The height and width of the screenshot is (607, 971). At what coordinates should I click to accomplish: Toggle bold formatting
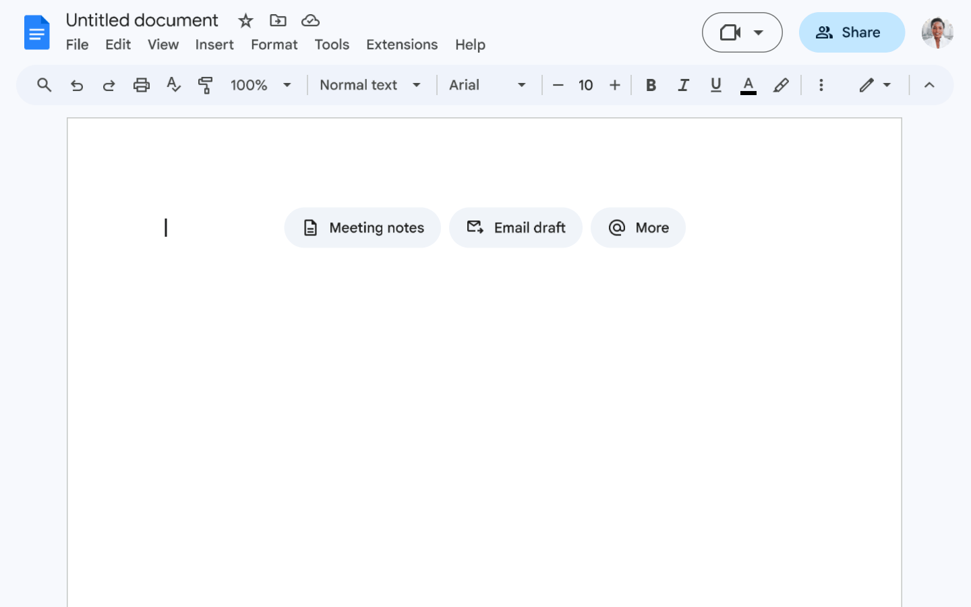[651, 85]
